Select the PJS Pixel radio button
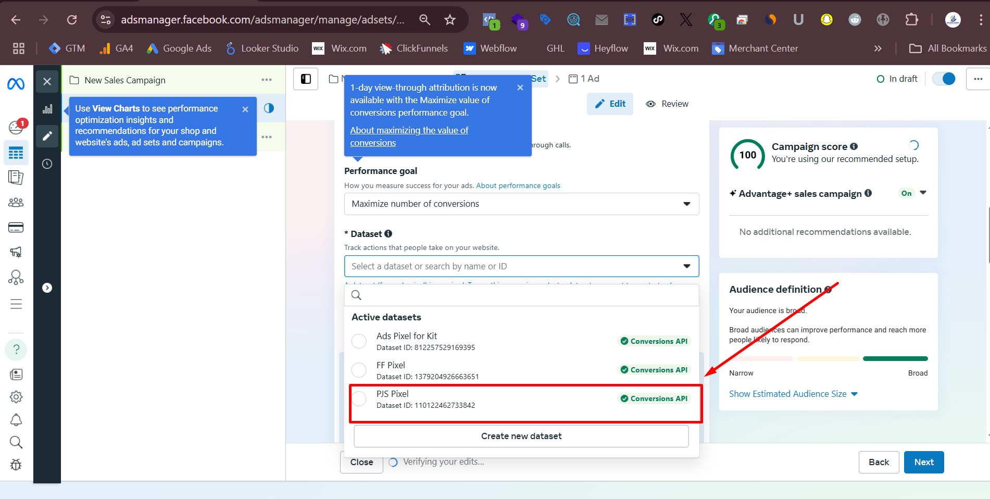The width and height of the screenshot is (990, 499). [359, 399]
